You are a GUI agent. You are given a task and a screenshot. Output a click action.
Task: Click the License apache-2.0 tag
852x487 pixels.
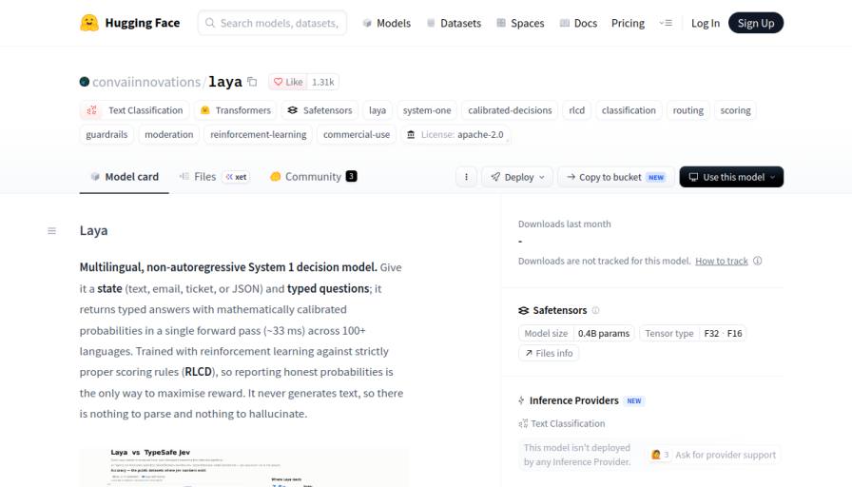point(455,134)
